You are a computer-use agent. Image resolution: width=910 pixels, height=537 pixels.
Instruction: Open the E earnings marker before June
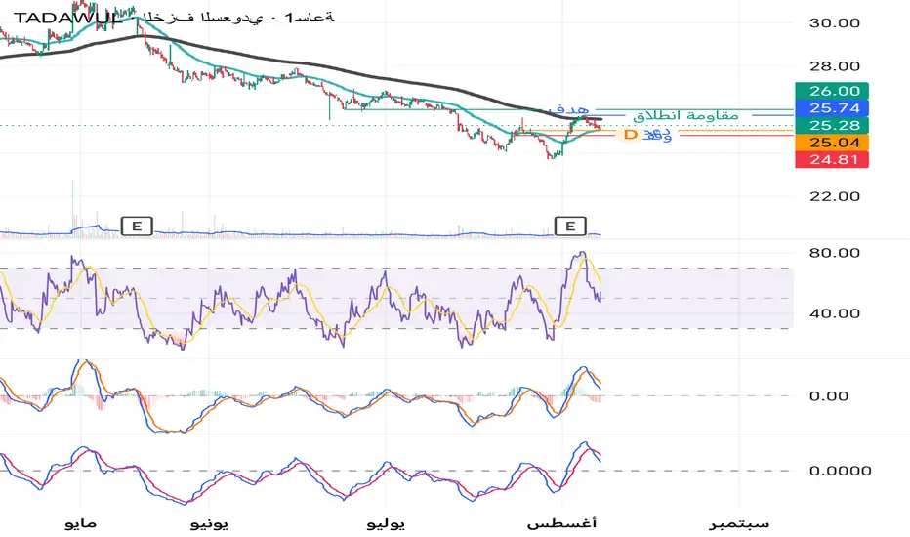137,226
